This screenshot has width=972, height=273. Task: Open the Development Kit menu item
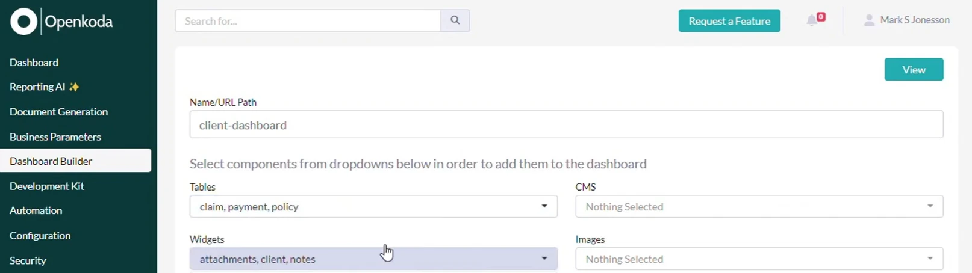pyautogui.click(x=46, y=186)
